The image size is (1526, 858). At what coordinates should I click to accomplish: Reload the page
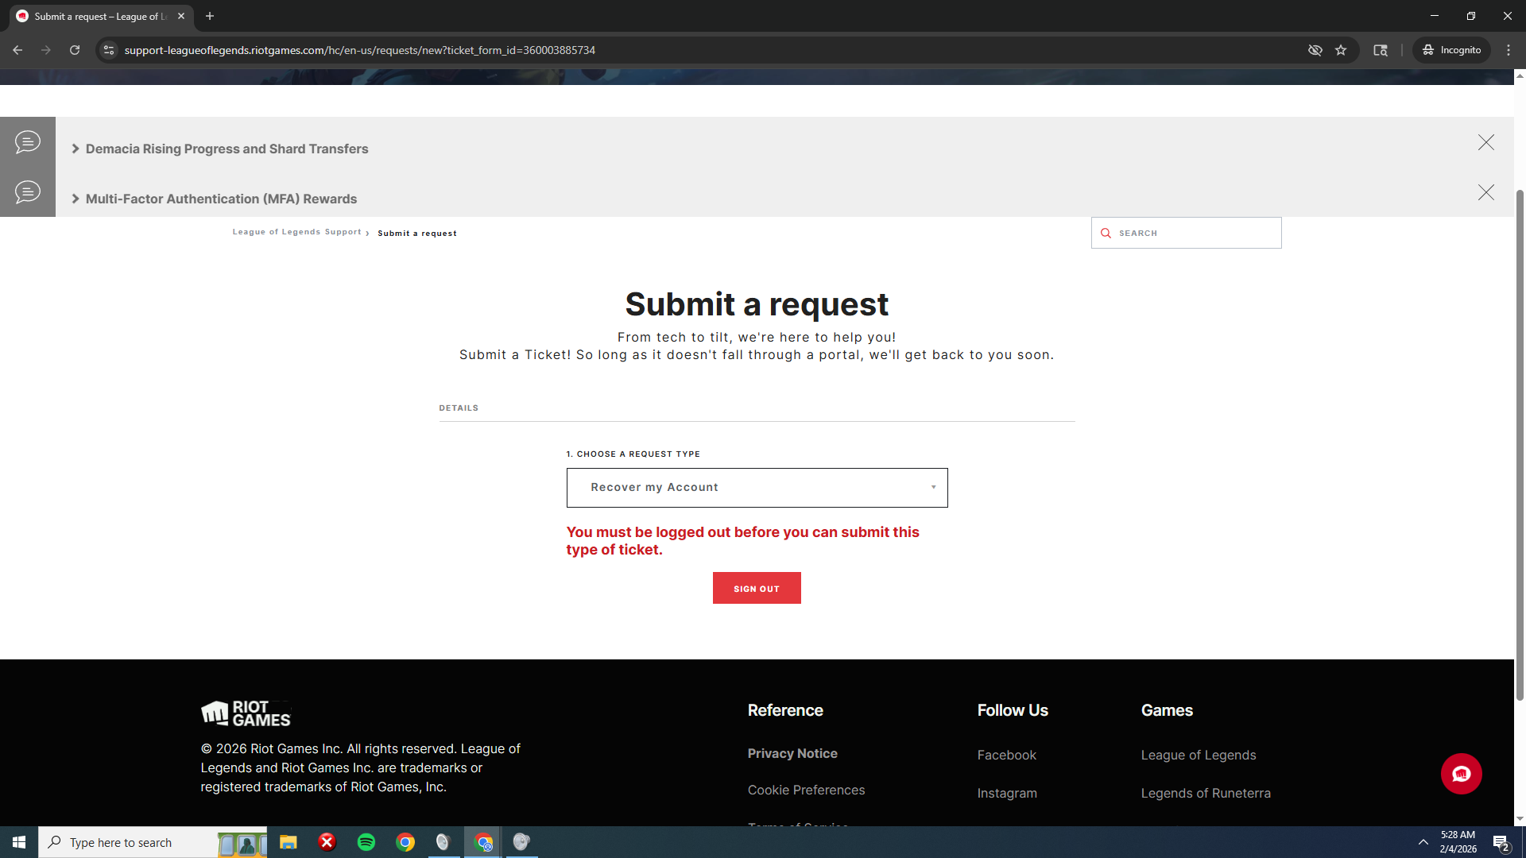click(x=75, y=50)
